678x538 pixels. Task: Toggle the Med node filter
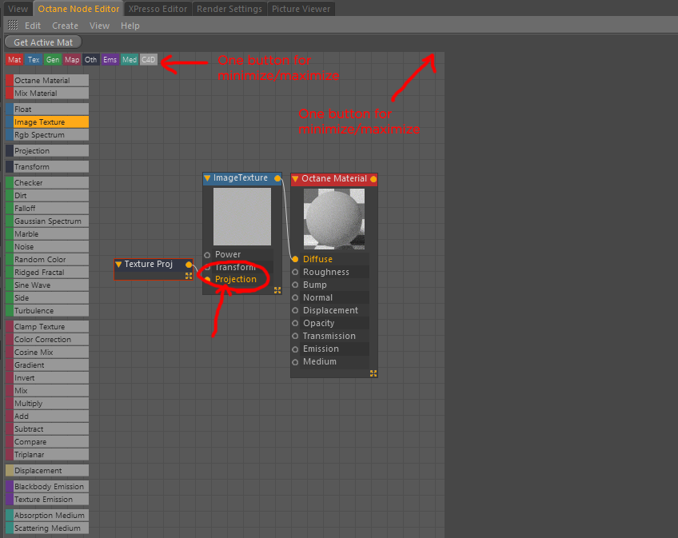(x=129, y=60)
